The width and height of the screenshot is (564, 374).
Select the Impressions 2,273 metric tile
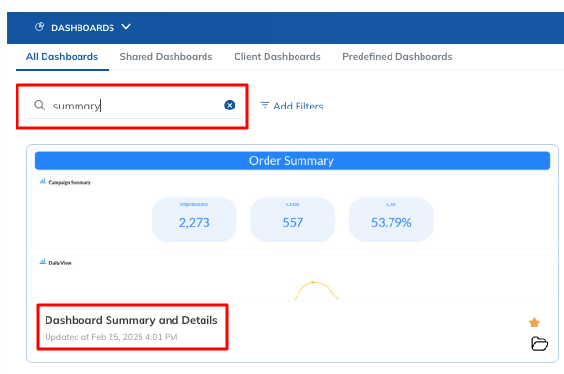pyautogui.click(x=194, y=219)
